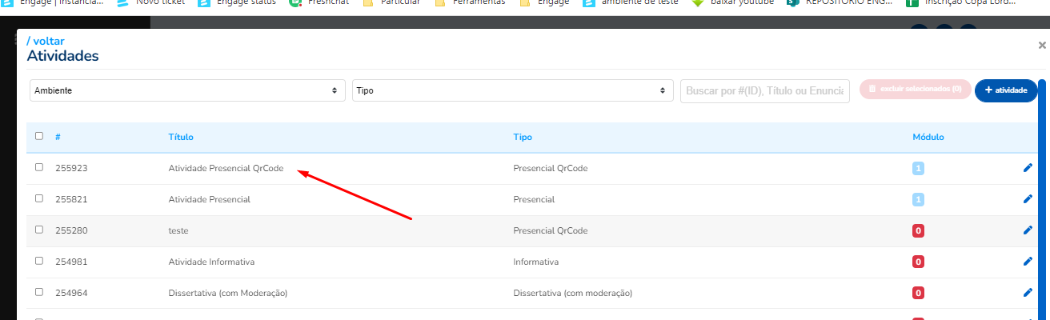Viewport: 1050px width, 320px height.
Task: Click title Dissertativa (com Moderação)
Action: click(x=227, y=293)
